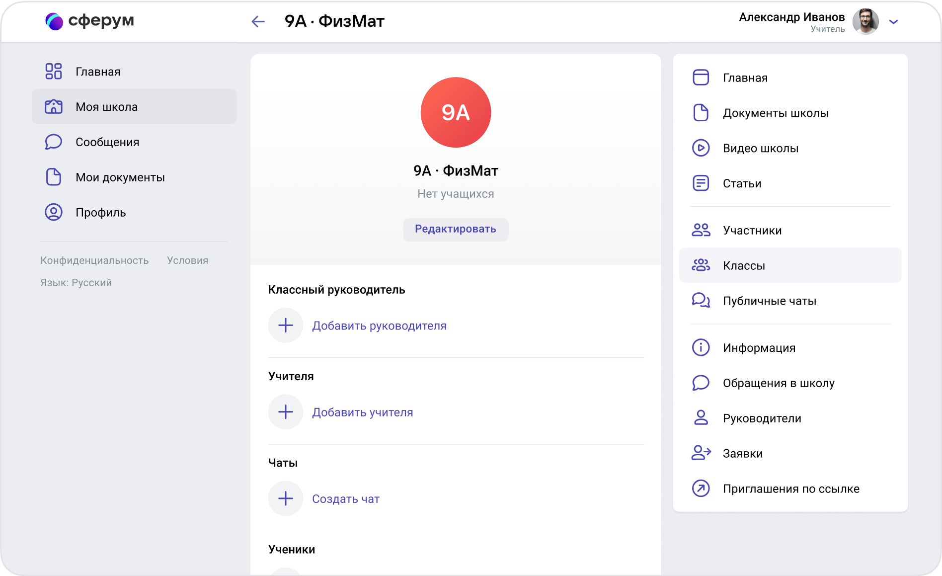
Task: Open the Условия link
Action: [x=187, y=260]
